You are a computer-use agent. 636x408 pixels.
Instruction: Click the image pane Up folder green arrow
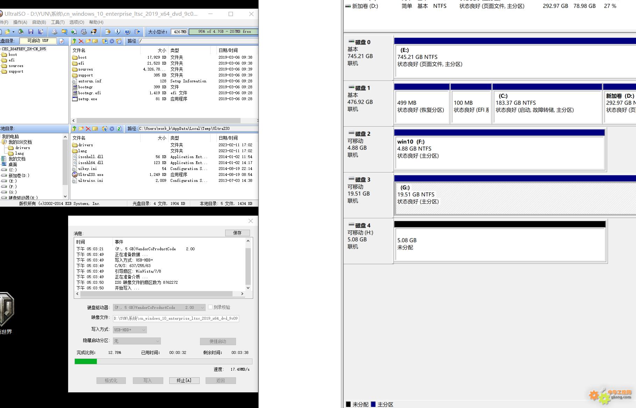[x=74, y=41]
